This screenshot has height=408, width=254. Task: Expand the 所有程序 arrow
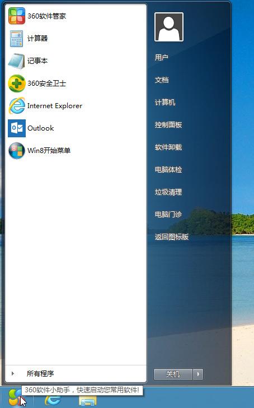click(x=13, y=373)
